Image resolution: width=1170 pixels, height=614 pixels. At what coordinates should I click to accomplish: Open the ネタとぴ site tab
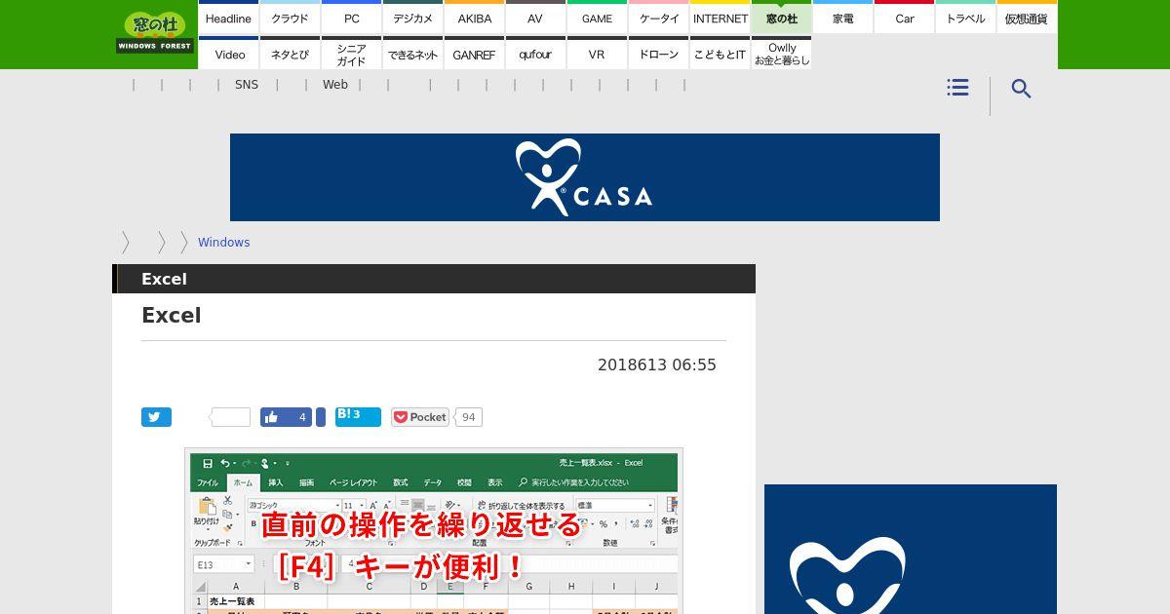click(x=290, y=55)
